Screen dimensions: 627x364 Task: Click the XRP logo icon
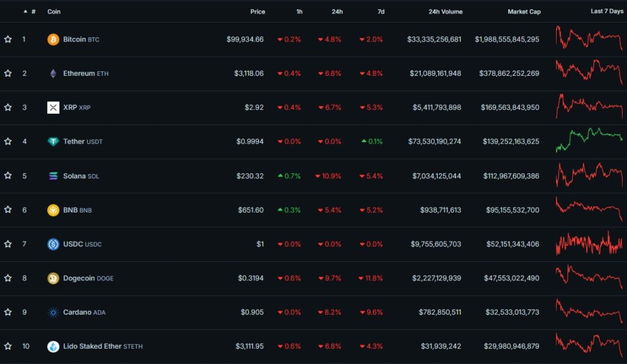53,107
